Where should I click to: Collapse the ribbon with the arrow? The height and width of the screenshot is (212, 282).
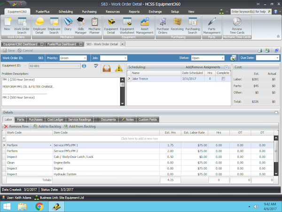278,36
